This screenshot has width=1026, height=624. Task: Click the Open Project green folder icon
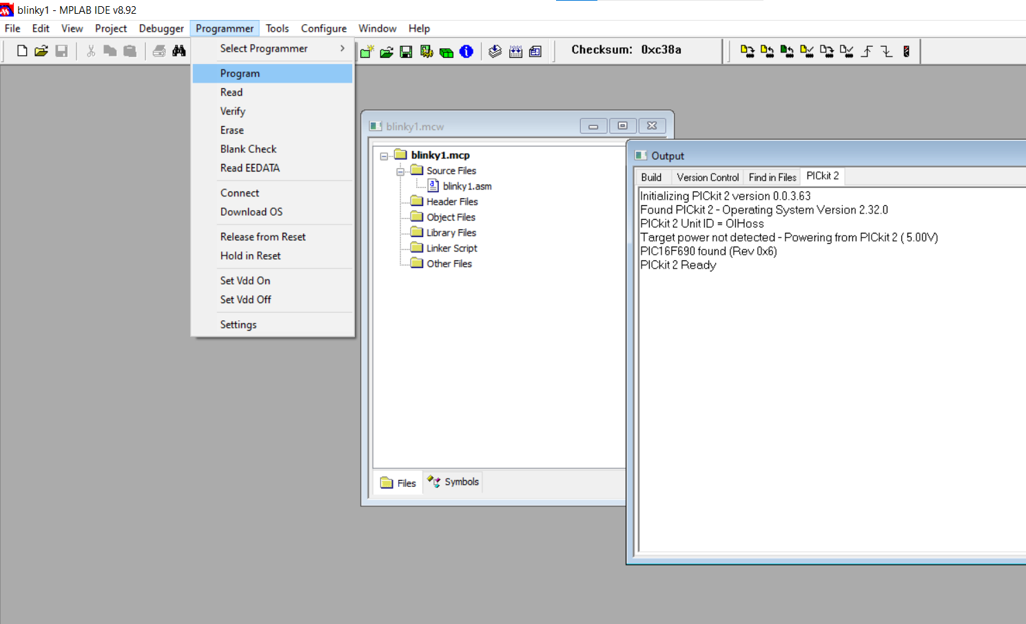tap(387, 52)
